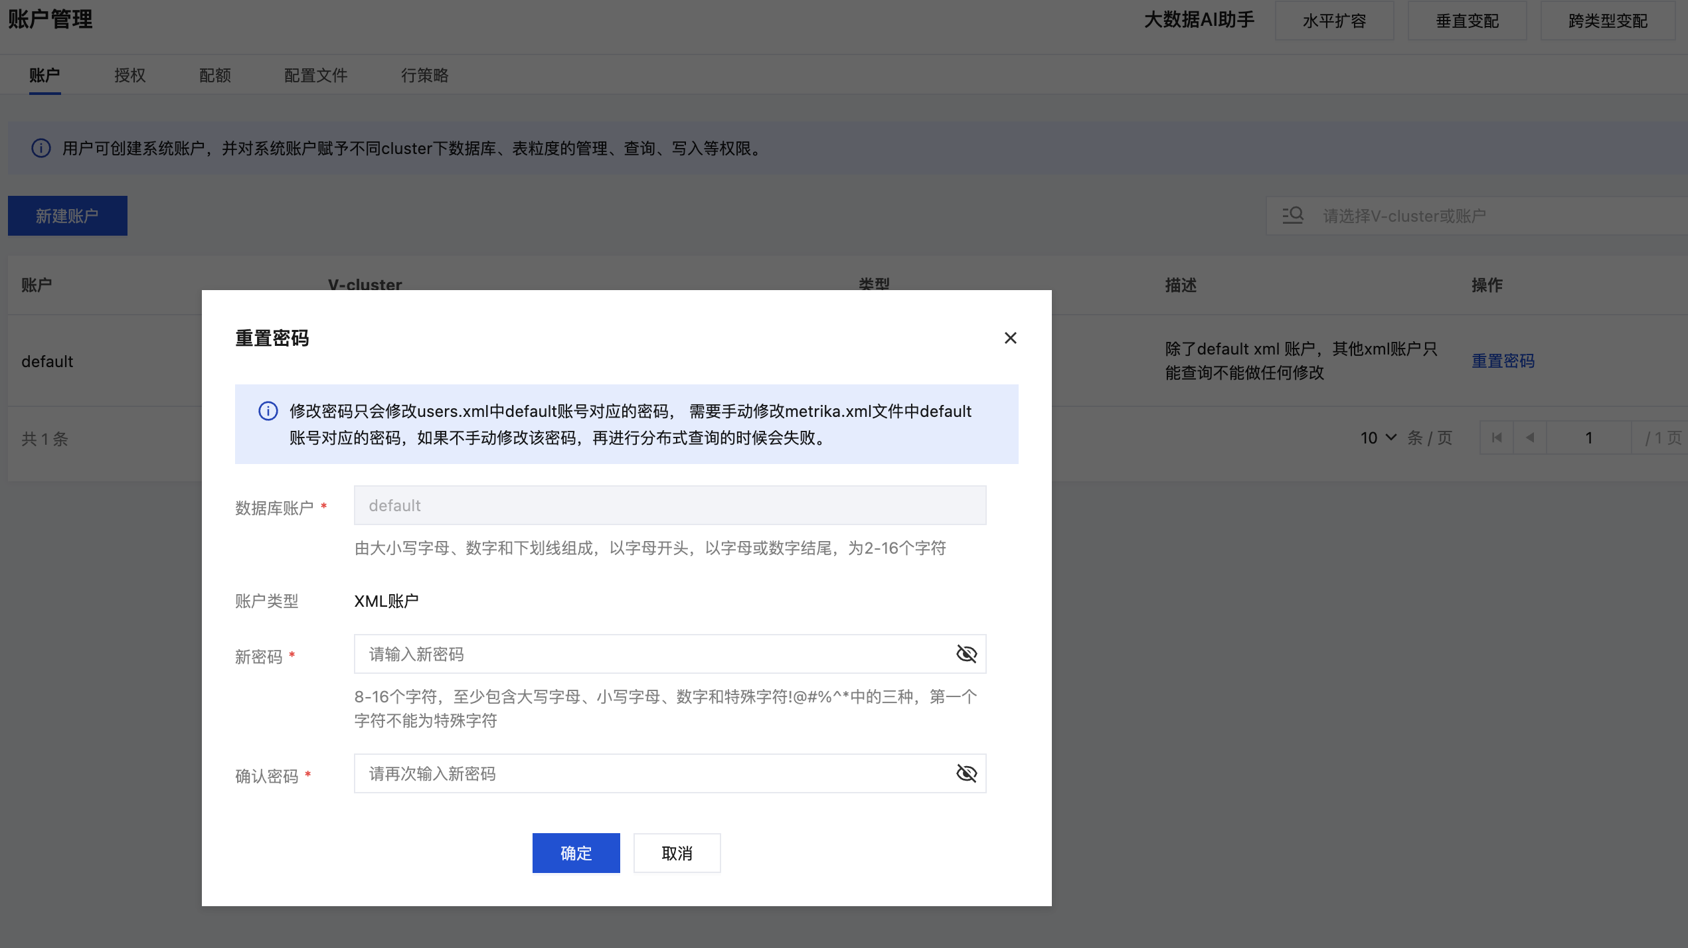Viewport: 1688px width, 948px height.
Task: Click the 确认密码 input field
Action: pos(669,773)
